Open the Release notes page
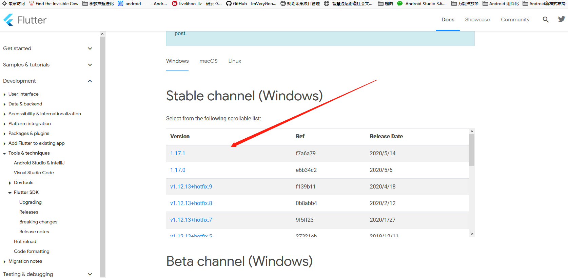The image size is (568, 278). coord(34,232)
